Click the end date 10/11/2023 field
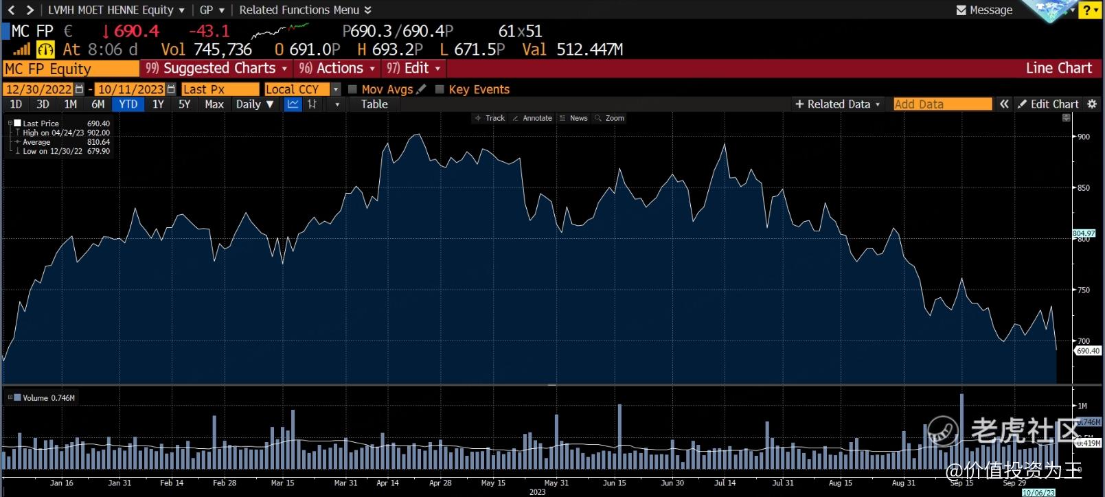Screen dimensions: 1105x497 click(130, 89)
